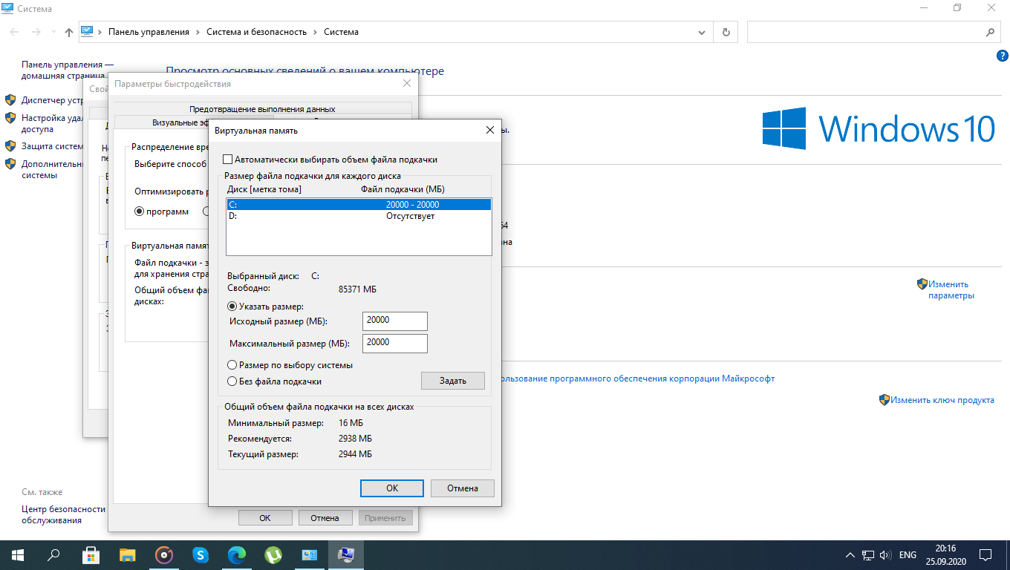
Task: Close the Параметры быстродействия window
Action: [406, 84]
